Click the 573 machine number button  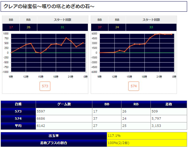(x=45, y=87)
